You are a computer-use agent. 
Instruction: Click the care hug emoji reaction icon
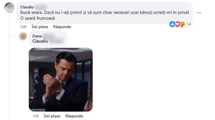click(183, 24)
